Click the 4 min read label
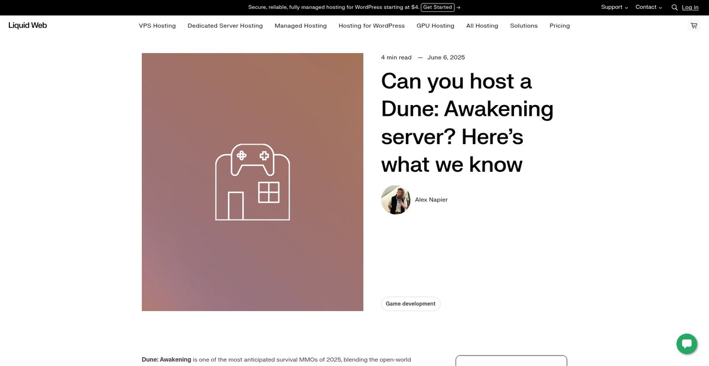The width and height of the screenshot is (709, 366). [396, 57]
